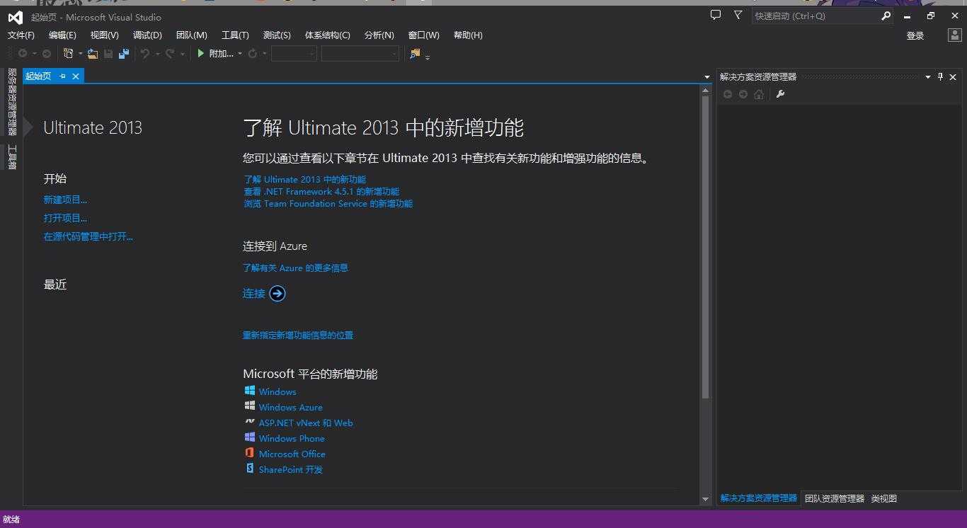This screenshot has height=528, width=967.
Task: Open 了解 Ultimate 2013 中的新功能 link
Action: click(305, 179)
